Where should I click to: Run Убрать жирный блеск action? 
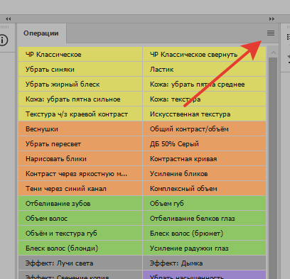[80, 84]
